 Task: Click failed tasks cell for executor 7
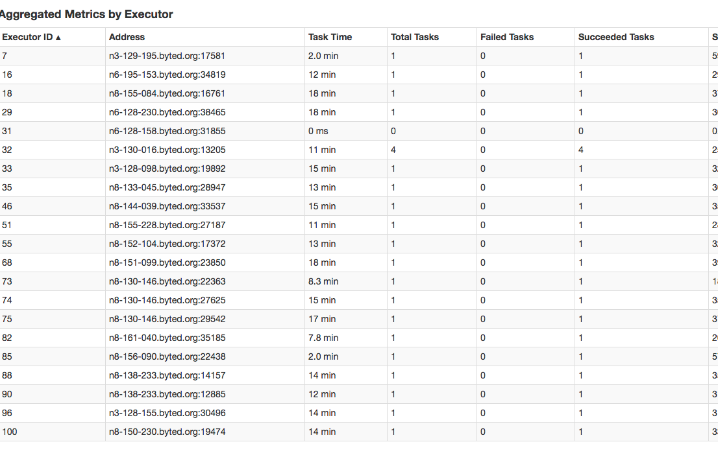[x=526, y=56]
